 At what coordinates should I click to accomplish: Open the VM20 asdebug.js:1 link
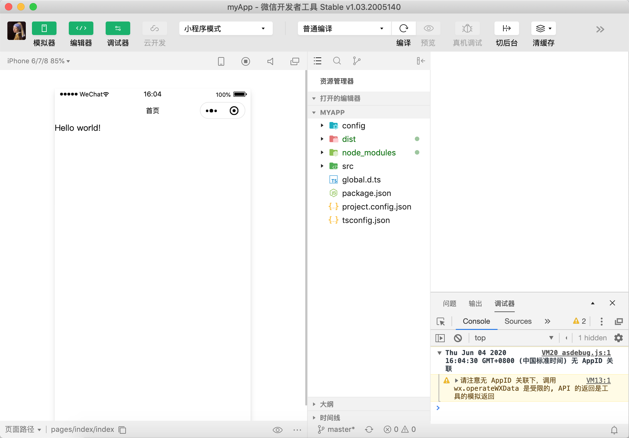576,353
